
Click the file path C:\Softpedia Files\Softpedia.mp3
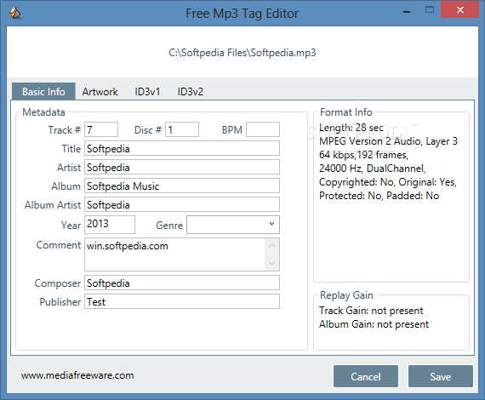(x=242, y=53)
